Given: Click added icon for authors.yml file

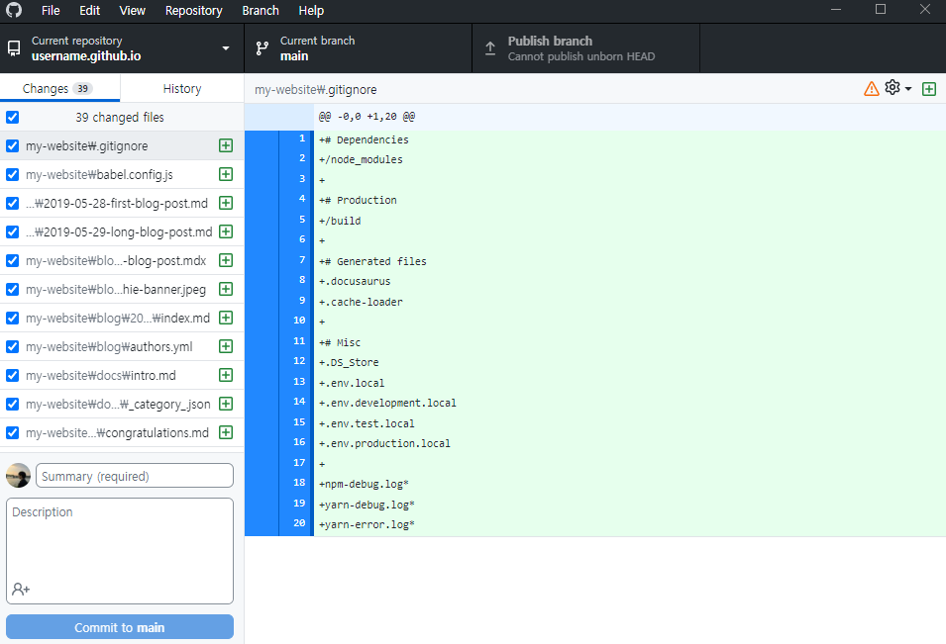Looking at the screenshot, I should coord(226,346).
